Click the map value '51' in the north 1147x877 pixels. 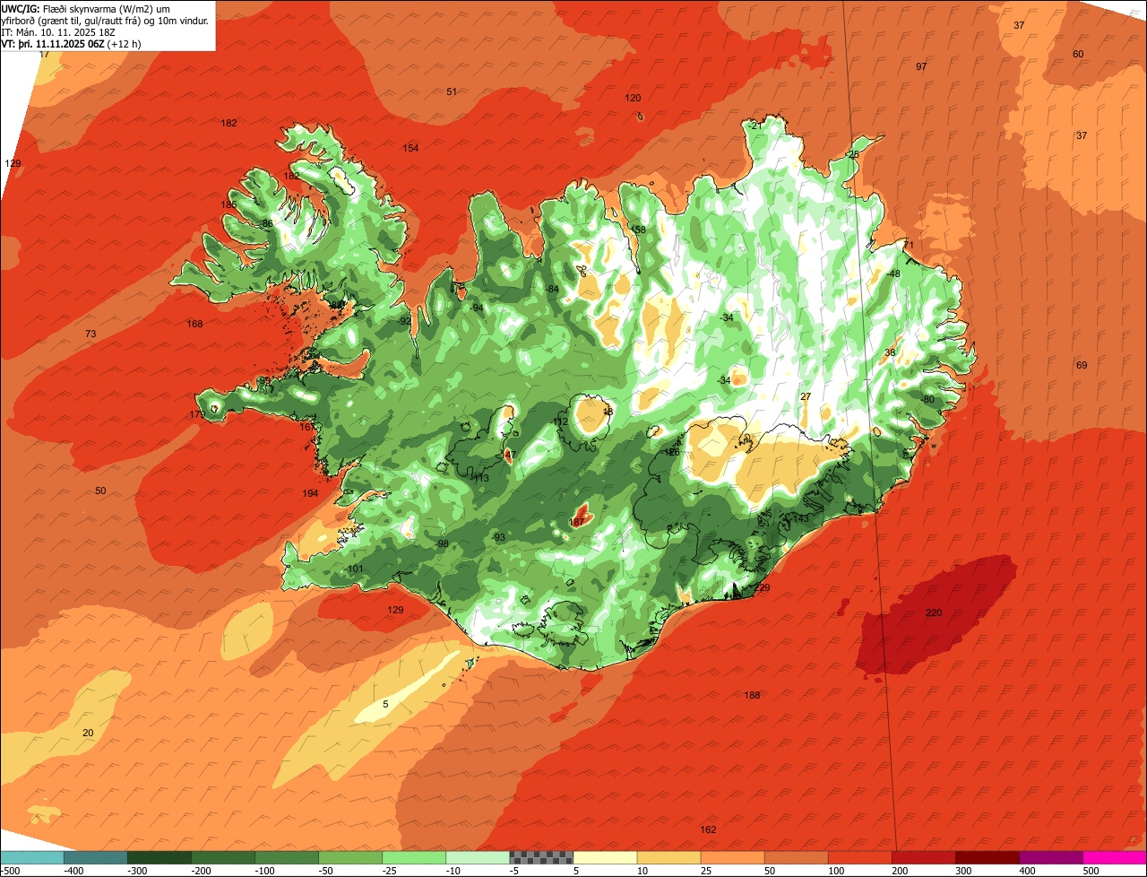[x=452, y=91]
